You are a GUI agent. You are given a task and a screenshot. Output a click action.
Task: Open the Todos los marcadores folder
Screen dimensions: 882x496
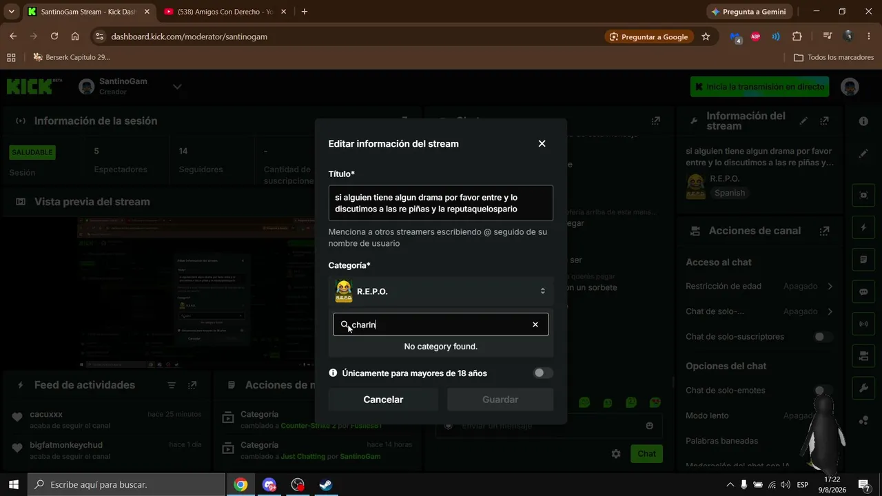834,57
